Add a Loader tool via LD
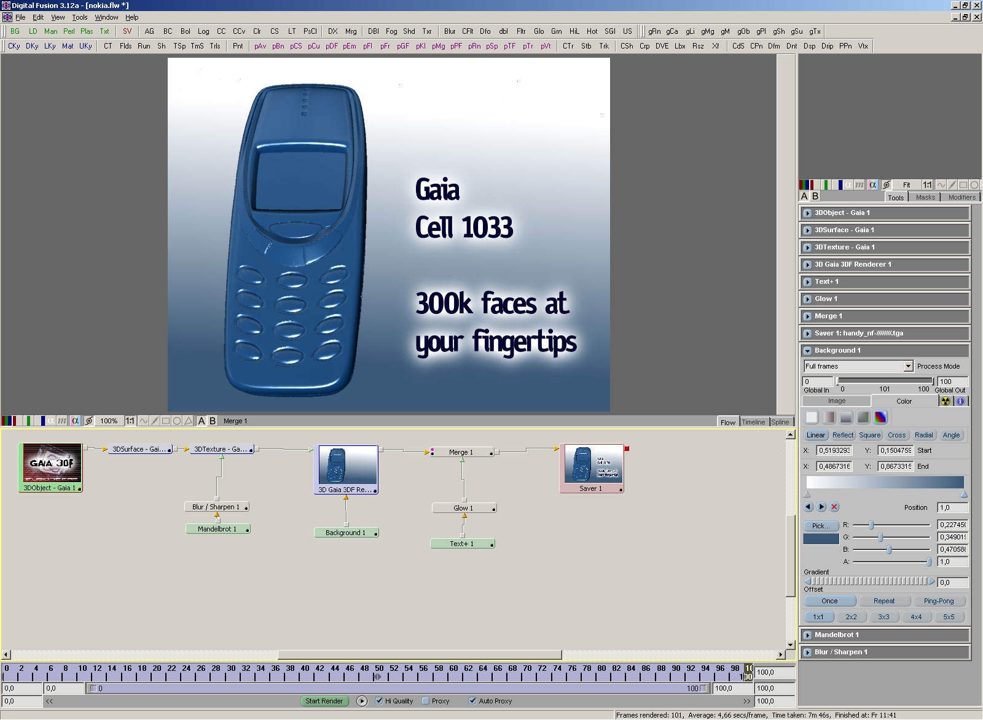The height and width of the screenshot is (720, 983). pyautogui.click(x=33, y=31)
